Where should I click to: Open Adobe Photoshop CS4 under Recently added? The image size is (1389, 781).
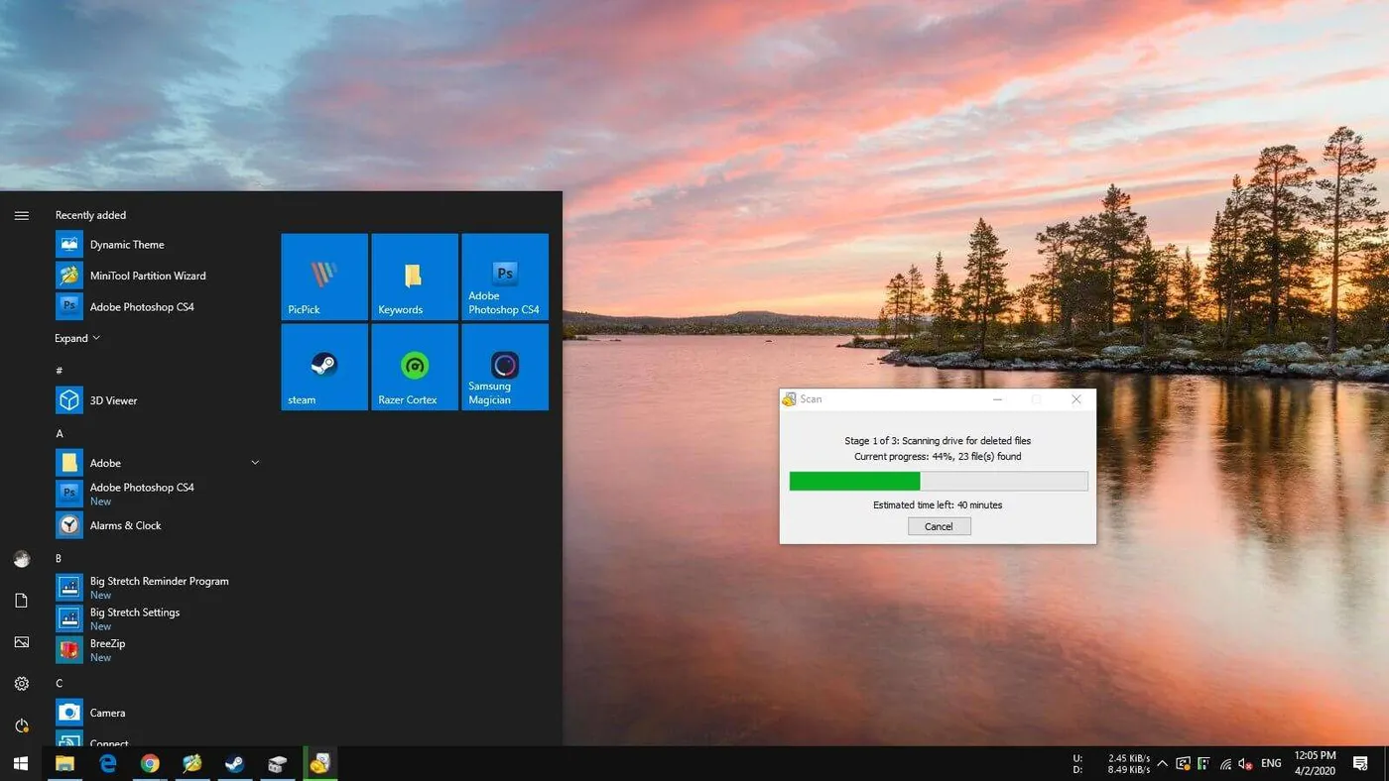tap(159, 306)
